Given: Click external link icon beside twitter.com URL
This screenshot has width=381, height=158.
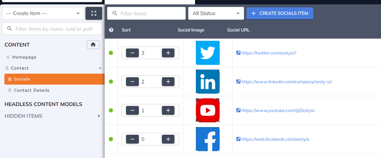Looking at the screenshot, I should 238,53.
